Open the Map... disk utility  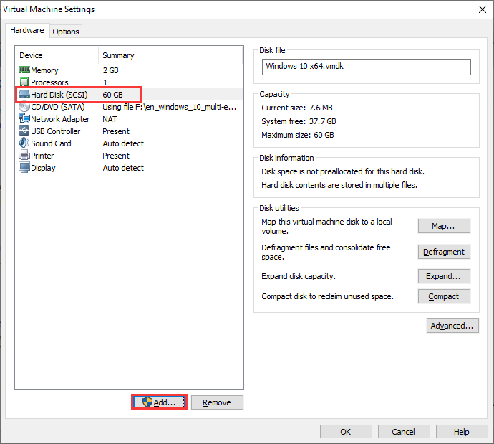(x=444, y=226)
